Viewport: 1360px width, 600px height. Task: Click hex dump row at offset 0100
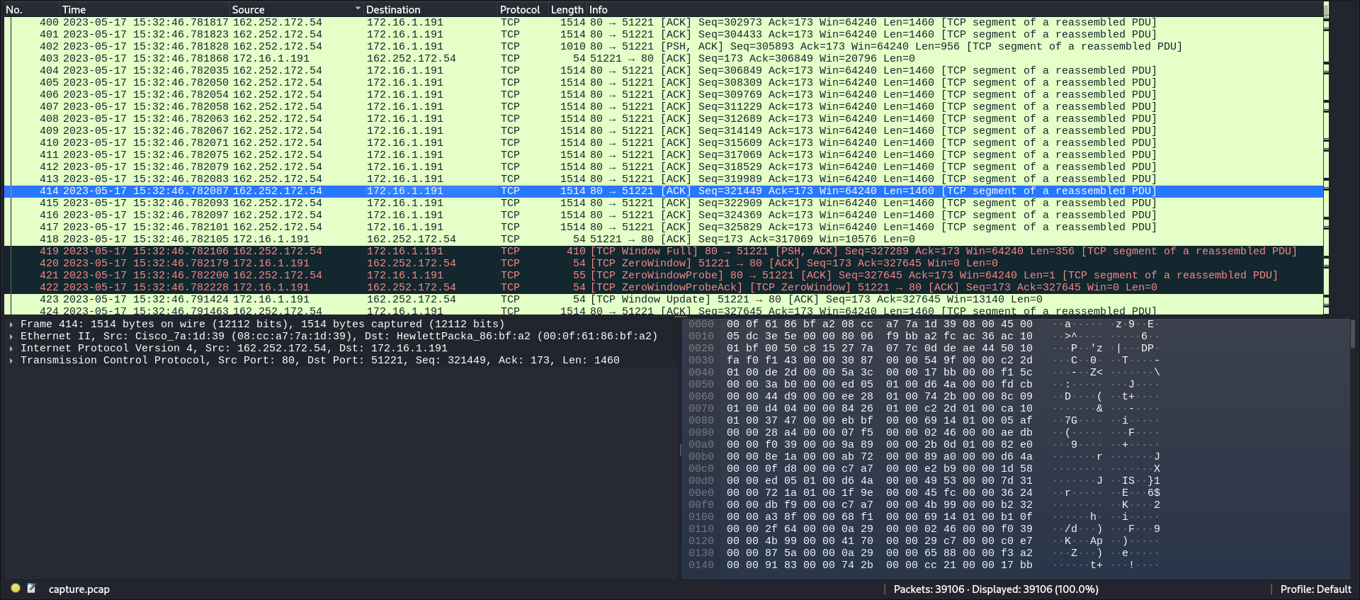pyautogui.click(x=924, y=517)
